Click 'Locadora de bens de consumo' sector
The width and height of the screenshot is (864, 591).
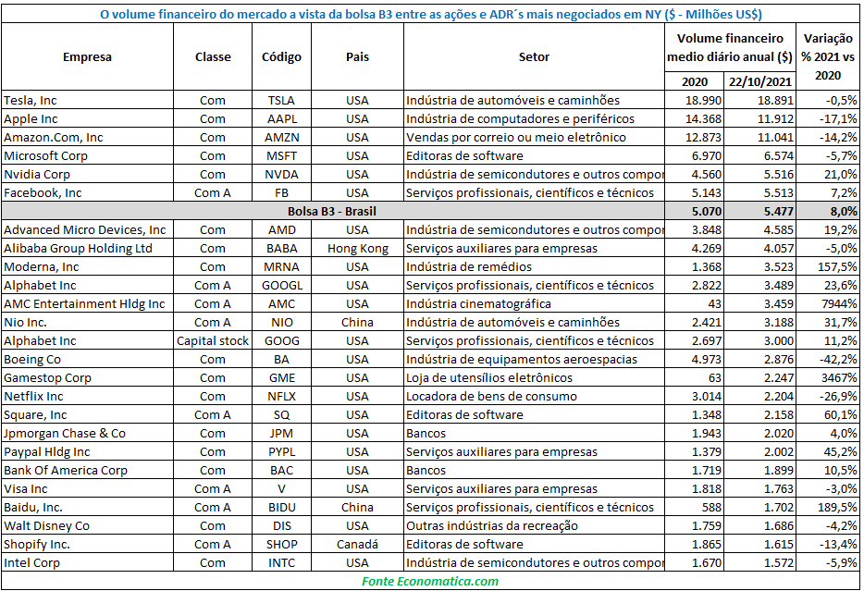tap(491, 397)
